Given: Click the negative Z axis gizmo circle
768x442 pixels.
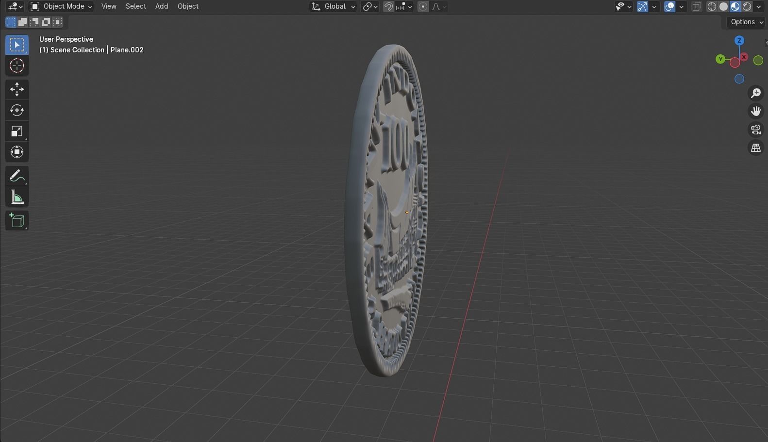Looking at the screenshot, I should (x=739, y=79).
